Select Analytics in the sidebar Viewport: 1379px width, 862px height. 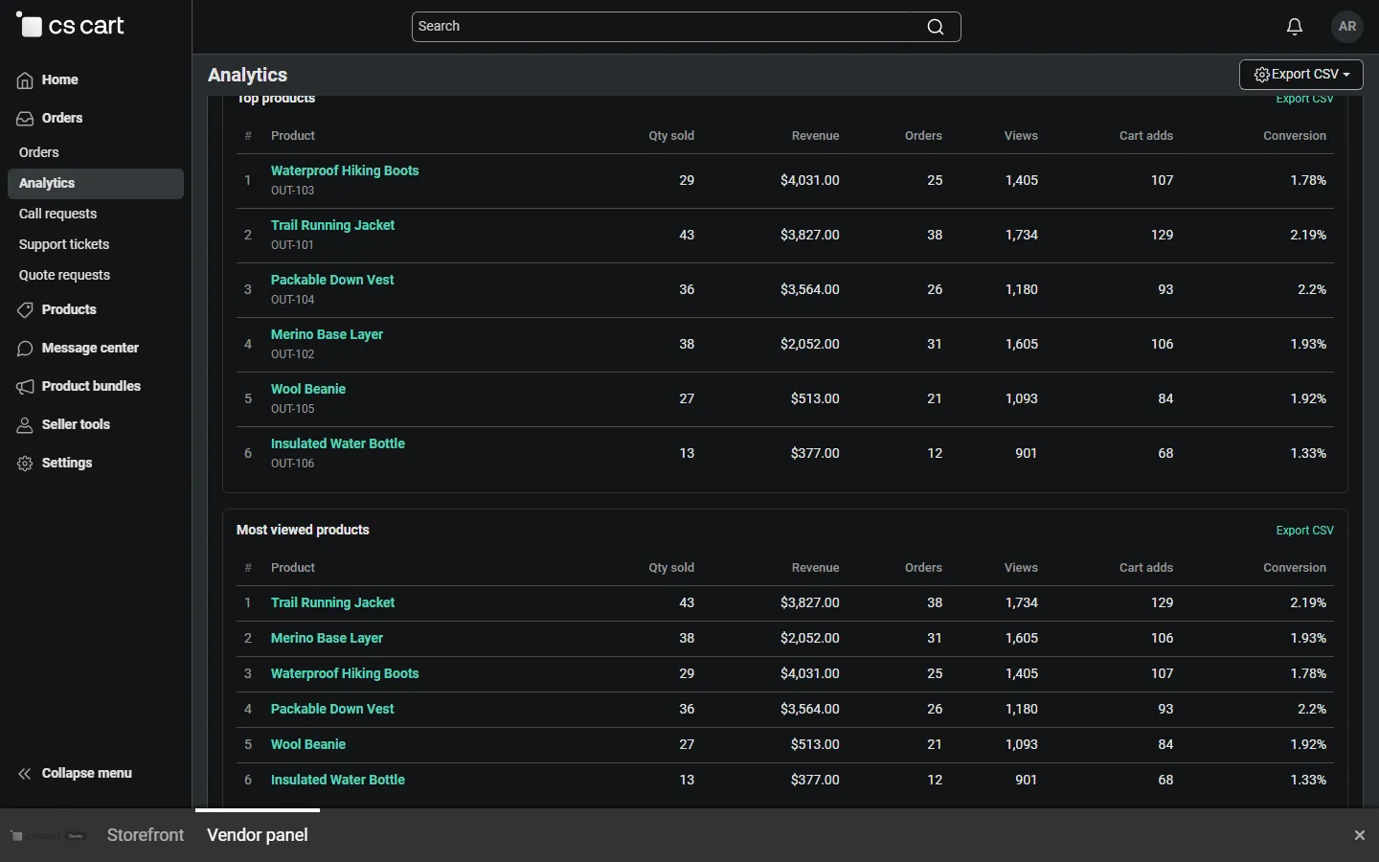(x=96, y=184)
